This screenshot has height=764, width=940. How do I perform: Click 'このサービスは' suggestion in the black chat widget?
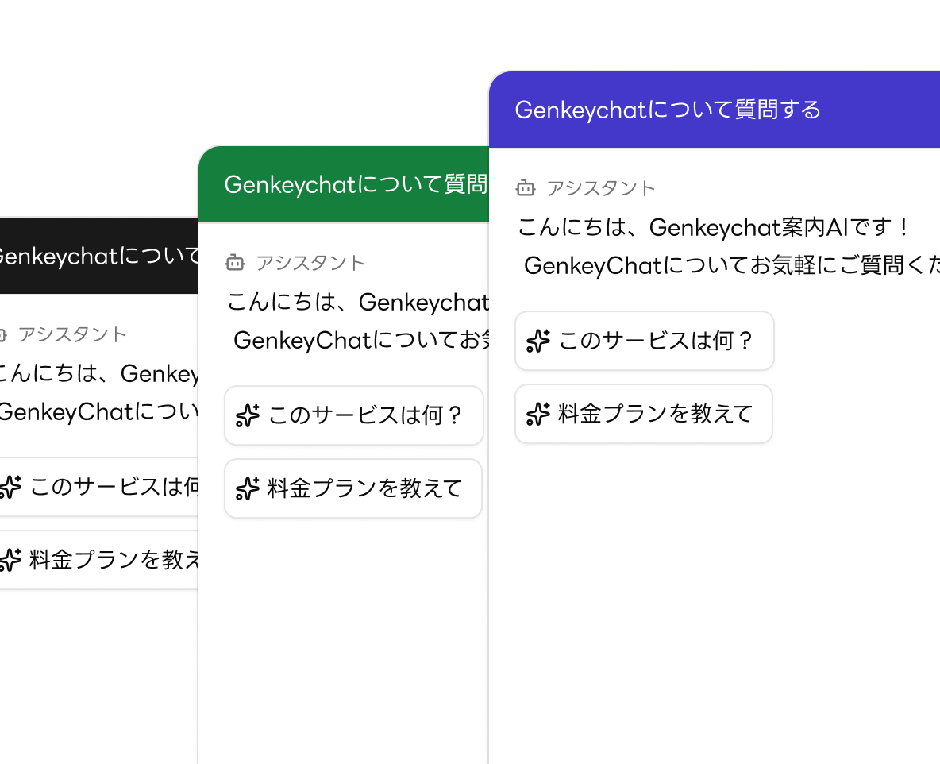[x=99, y=486]
